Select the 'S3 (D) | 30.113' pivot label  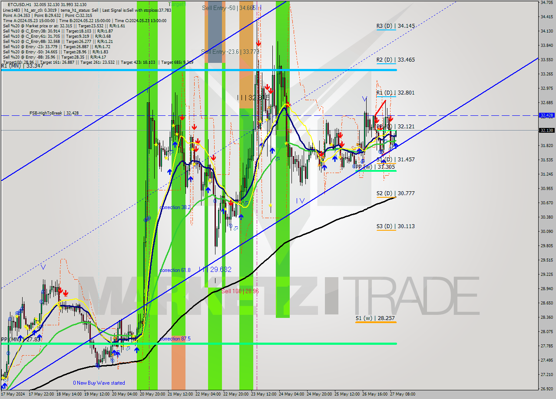point(395,226)
